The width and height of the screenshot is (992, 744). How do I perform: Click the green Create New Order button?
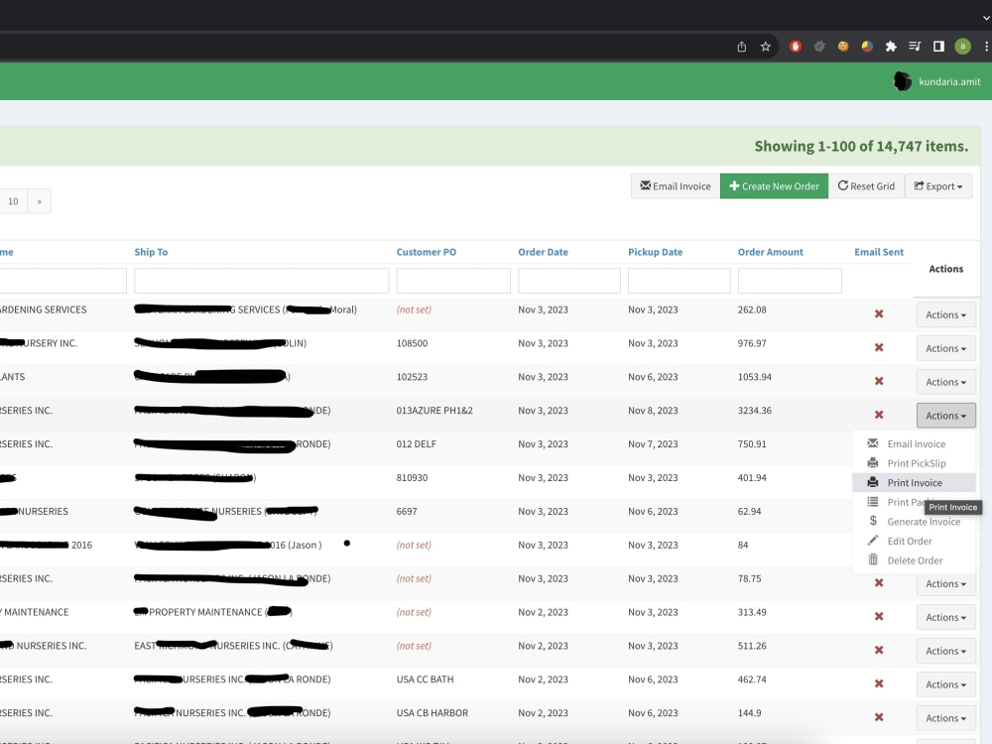click(x=774, y=186)
